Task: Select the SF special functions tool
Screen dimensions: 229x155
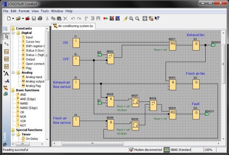Action: (x=6, y=66)
